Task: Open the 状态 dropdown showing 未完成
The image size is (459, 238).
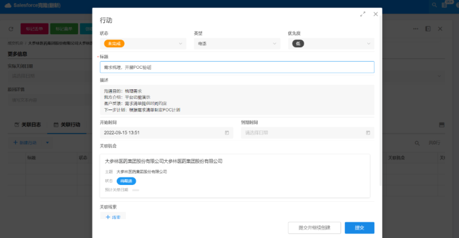Action: [x=143, y=44]
